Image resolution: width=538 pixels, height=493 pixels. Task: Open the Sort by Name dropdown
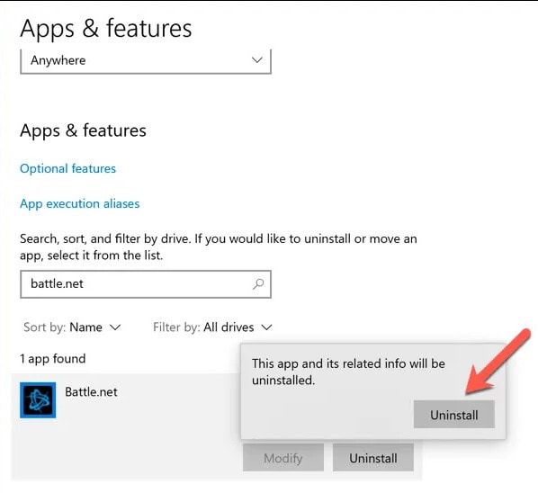(x=72, y=327)
